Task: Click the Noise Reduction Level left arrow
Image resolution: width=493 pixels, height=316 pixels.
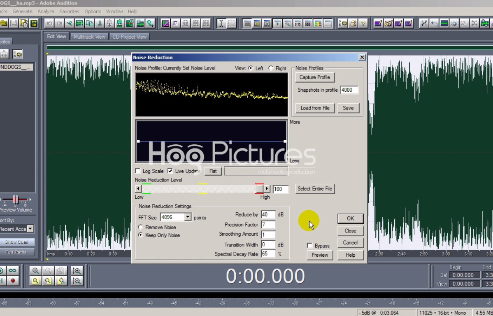Action: [138, 189]
